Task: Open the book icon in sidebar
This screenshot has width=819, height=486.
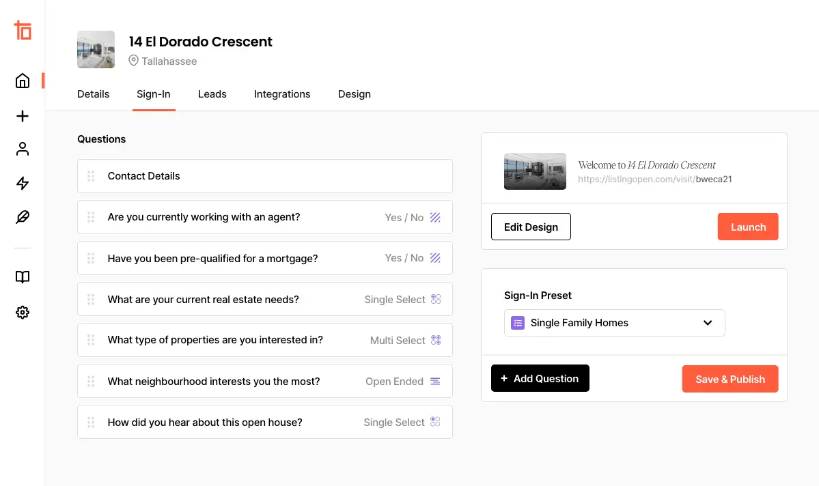Action: point(23,277)
